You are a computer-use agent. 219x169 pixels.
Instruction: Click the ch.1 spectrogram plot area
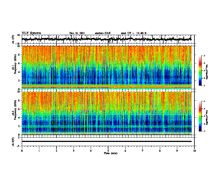106,67
